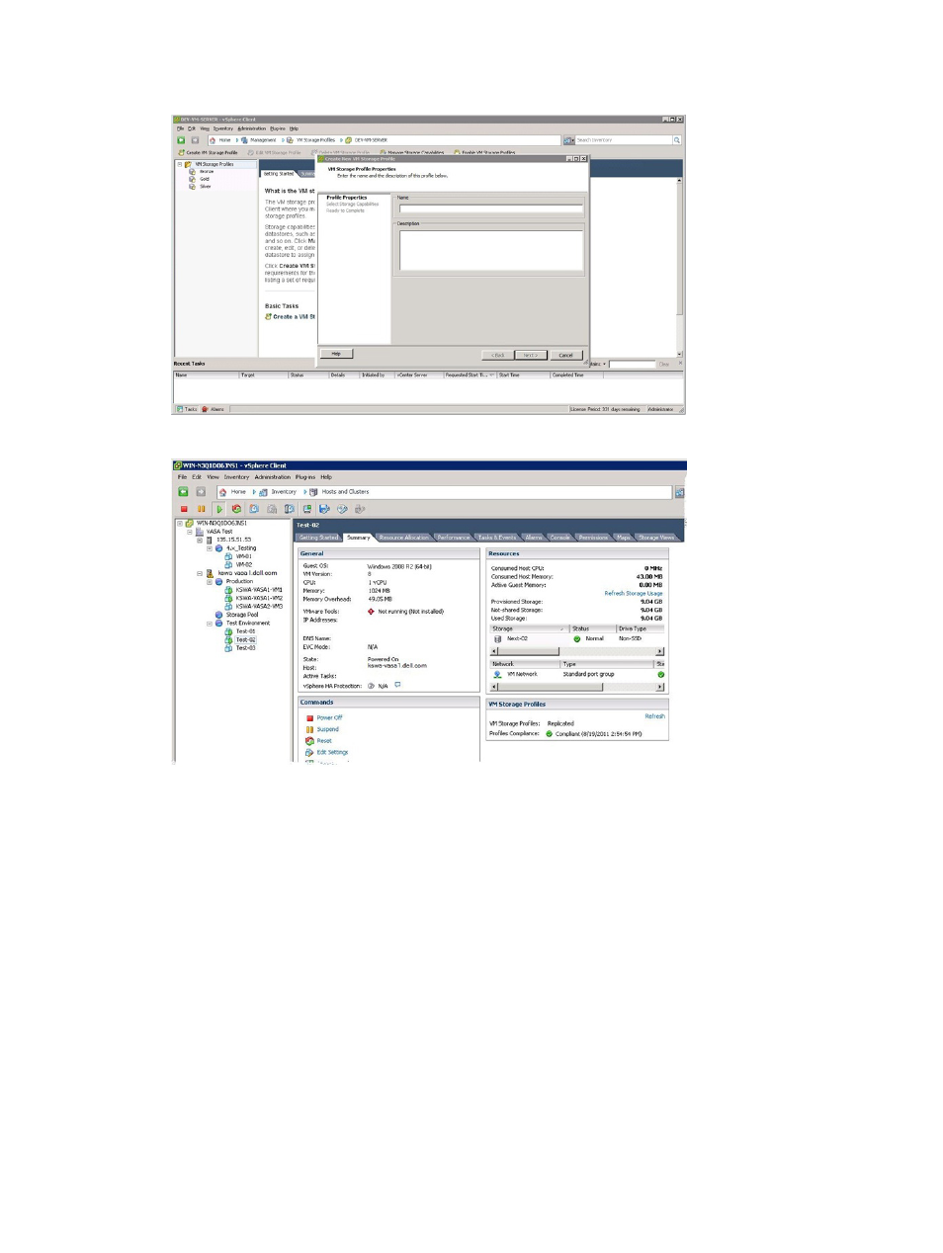Viewport: 943px width, 1253px height.
Task: Click the Reset VM toolbar icon beside the play icon
Action: click(x=236, y=509)
